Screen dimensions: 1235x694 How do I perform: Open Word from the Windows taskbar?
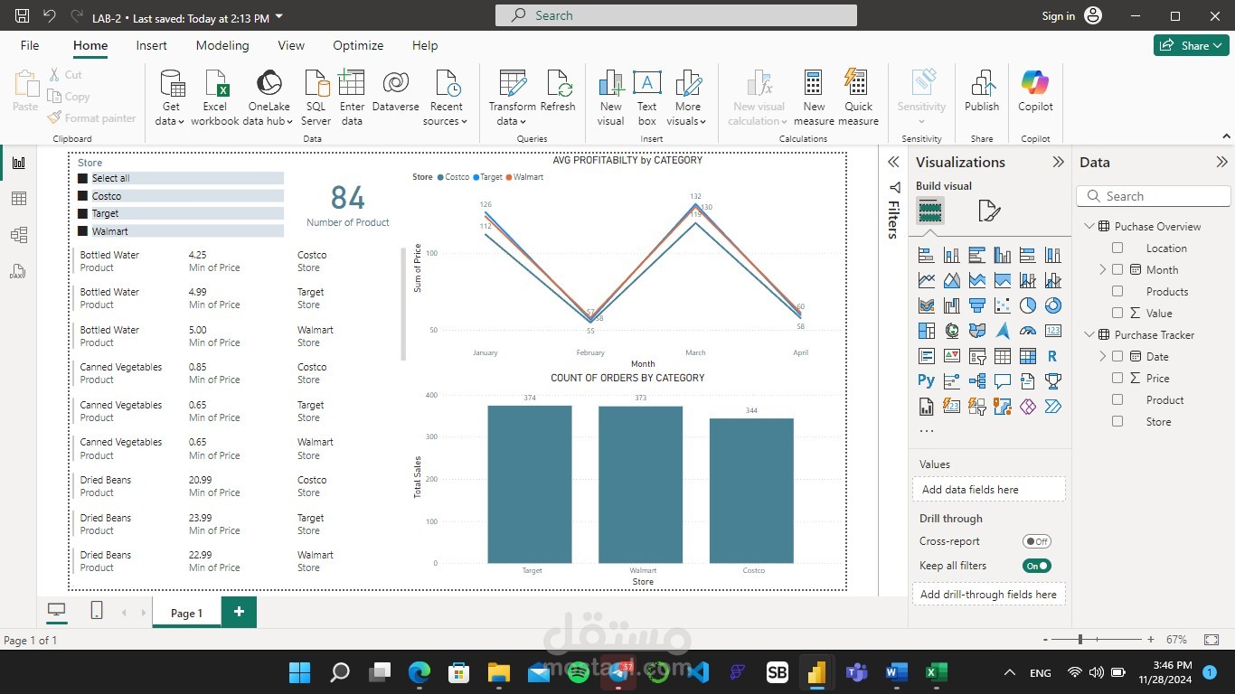click(x=896, y=671)
